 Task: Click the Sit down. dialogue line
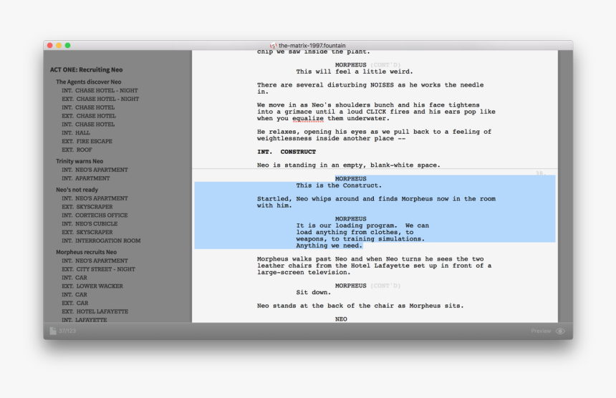313,293
